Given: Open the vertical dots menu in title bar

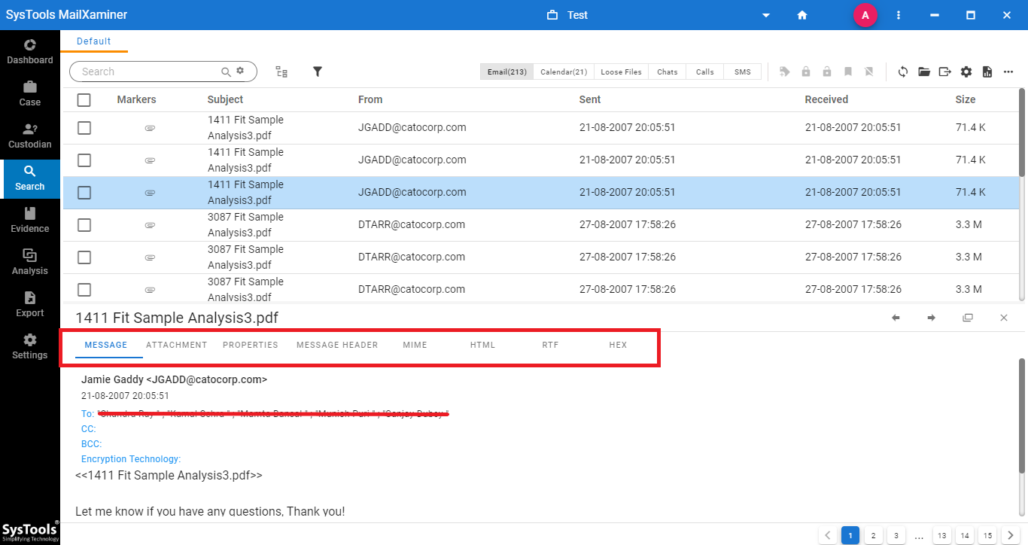Looking at the screenshot, I should tap(899, 15).
